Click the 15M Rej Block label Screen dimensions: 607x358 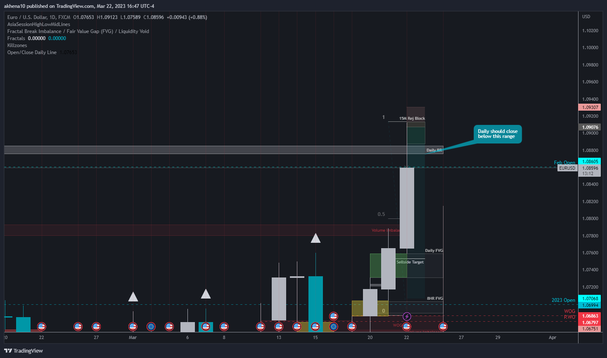pos(412,119)
